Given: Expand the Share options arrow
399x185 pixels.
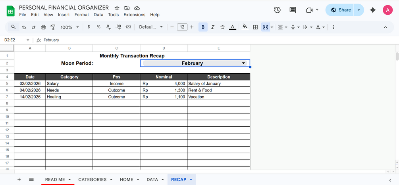Looking at the screenshot, I should click(x=359, y=10).
